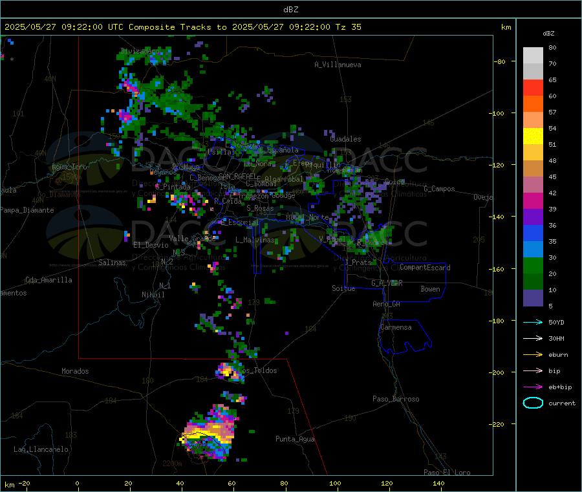Click the cyan 50YD arrow legend icon
Viewport: 582px width, 492px height.
pos(533,322)
